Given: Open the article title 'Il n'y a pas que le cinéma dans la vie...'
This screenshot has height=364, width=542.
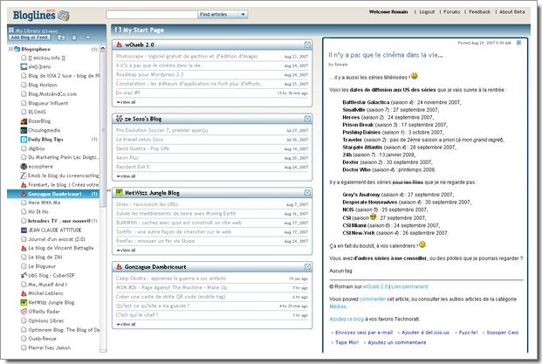Looking at the screenshot, I should pyautogui.click(x=386, y=55).
